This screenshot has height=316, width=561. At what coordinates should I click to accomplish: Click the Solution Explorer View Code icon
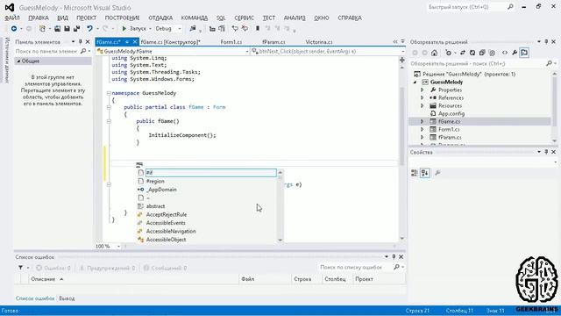[505, 53]
